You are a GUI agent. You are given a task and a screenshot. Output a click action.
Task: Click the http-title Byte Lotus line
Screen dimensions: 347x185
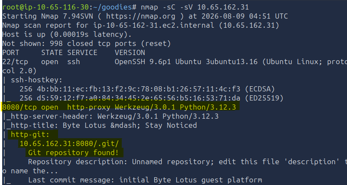pos(99,126)
